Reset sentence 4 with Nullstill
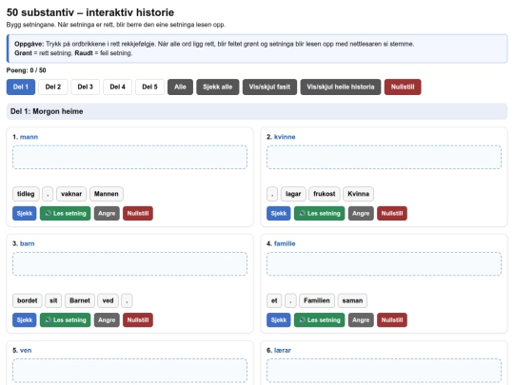Viewport: 514px width, 385px height. [392, 320]
